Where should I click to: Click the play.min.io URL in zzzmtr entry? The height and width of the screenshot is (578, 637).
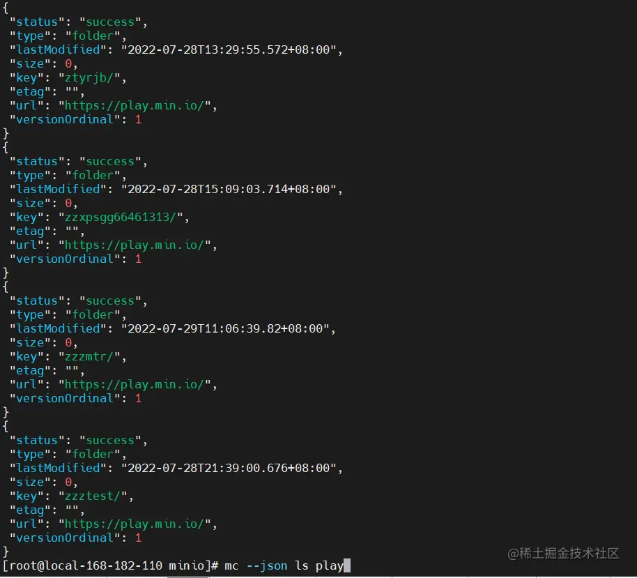coord(134,385)
